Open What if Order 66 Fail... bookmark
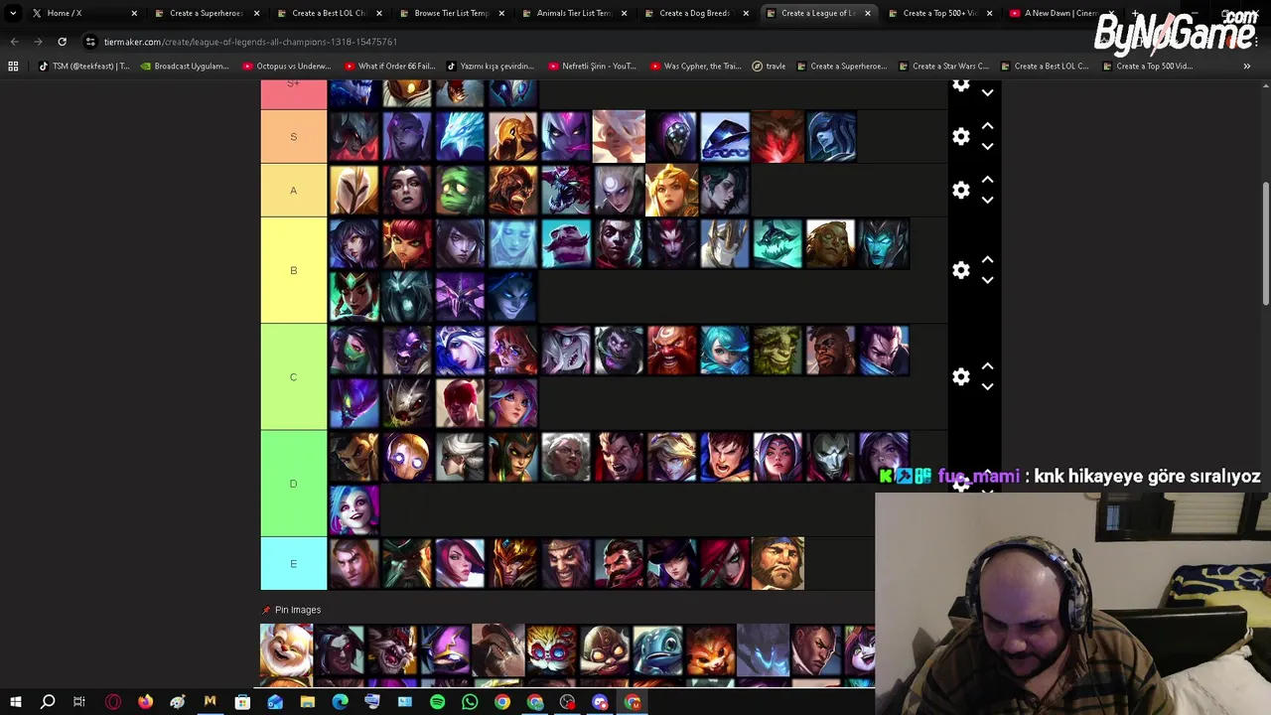 [389, 67]
